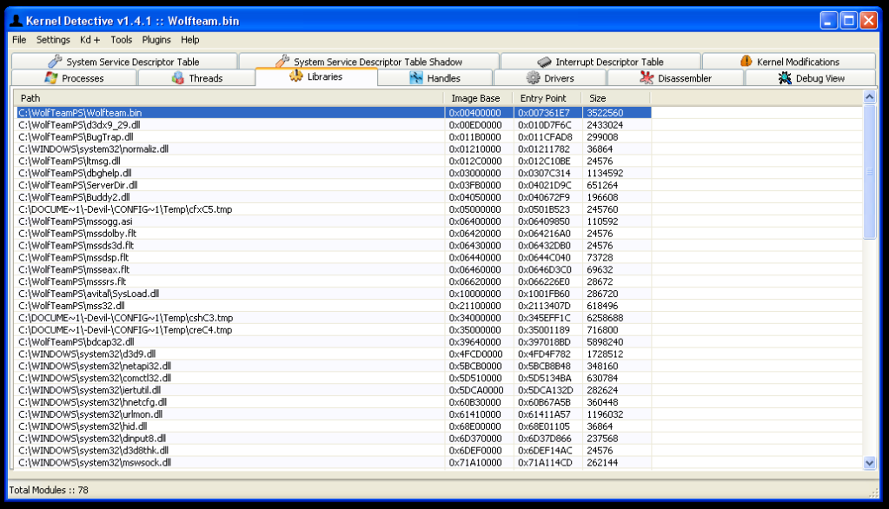The image size is (889, 509).
Task: Select the C:\WolfTeamPS\BugTrap.dll row
Action: pos(76,137)
